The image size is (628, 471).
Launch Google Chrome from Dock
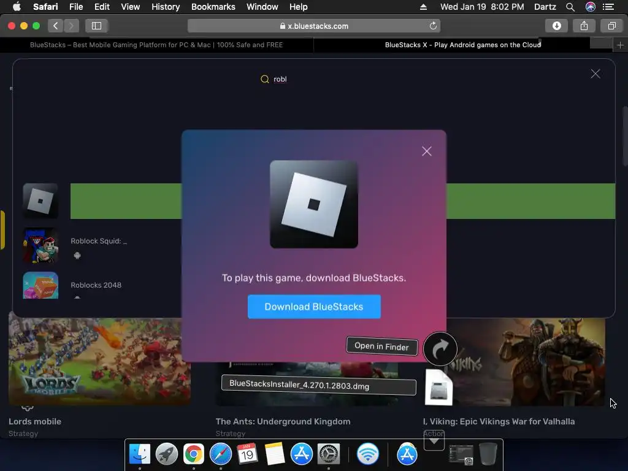pos(193,454)
